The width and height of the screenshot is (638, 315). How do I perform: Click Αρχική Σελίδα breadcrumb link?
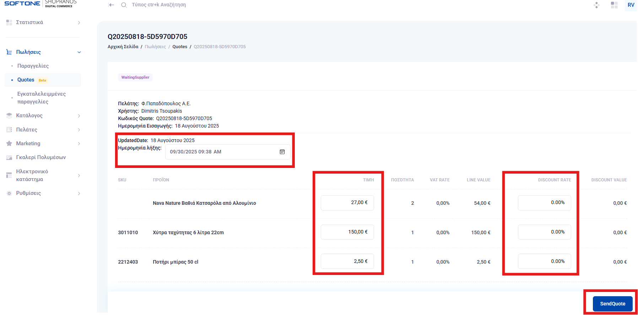tap(123, 47)
